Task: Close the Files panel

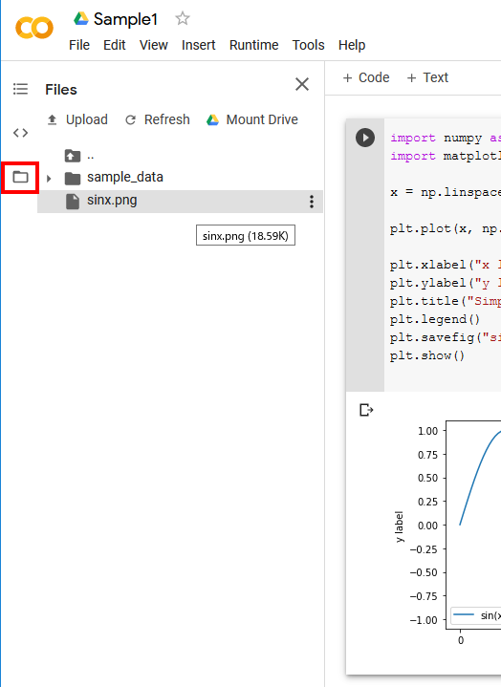Action: [x=302, y=84]
